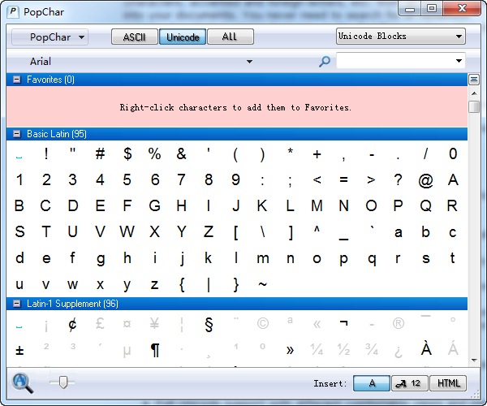Select the percent % character
Viewport: 487px width, 406px height.
click(154, 153)
